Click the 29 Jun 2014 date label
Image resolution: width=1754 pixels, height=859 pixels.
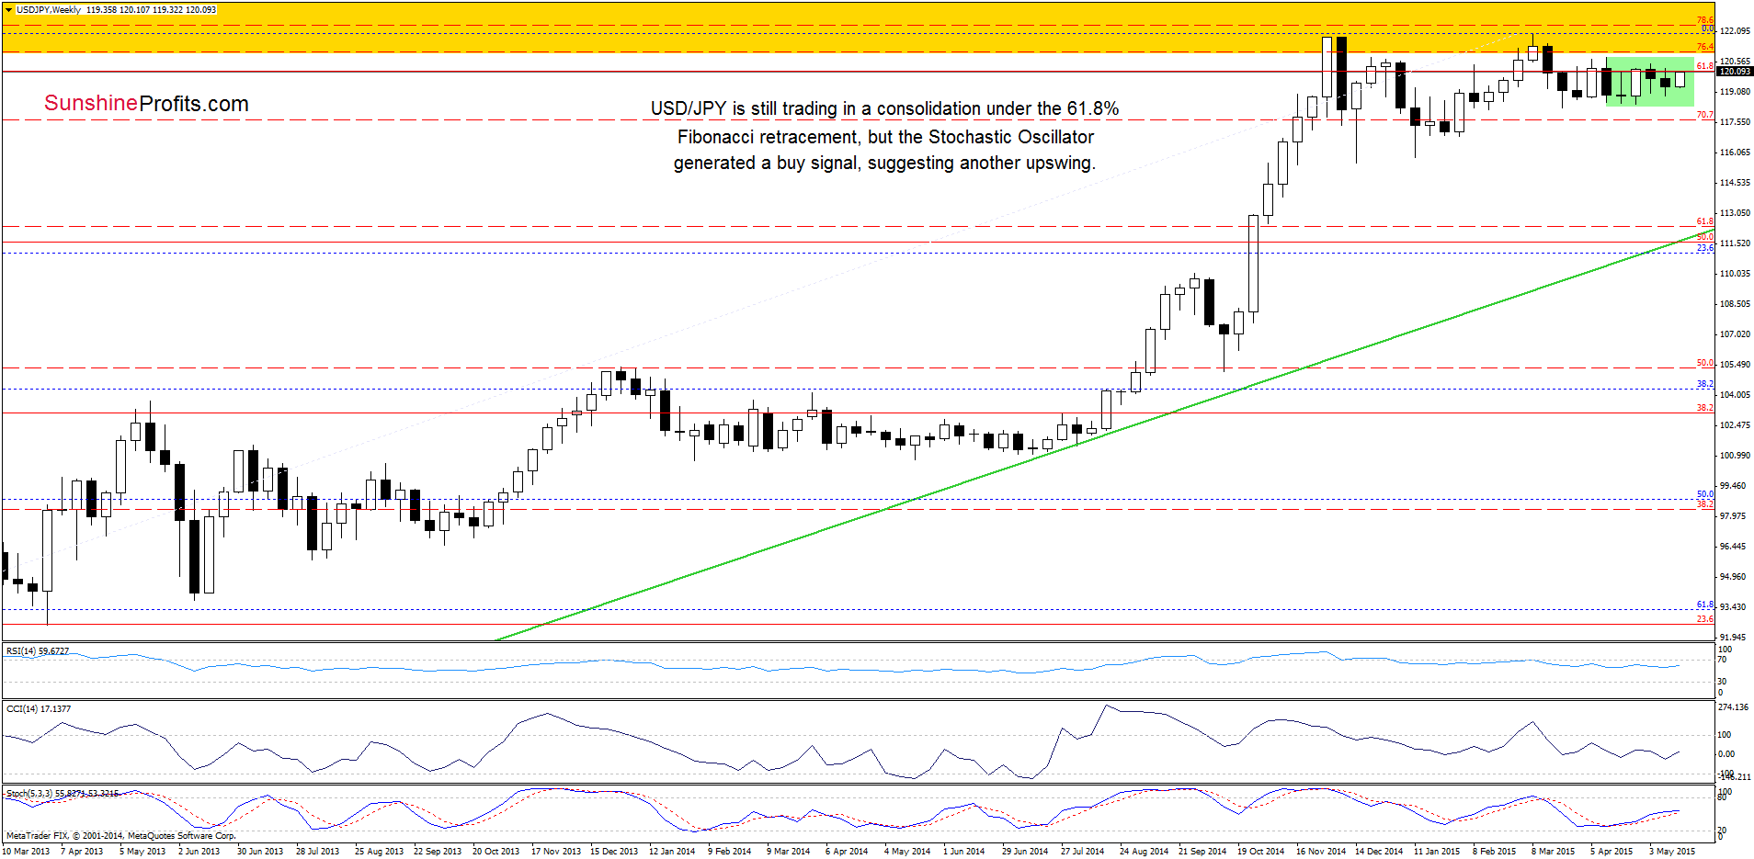pyautogui.click(x=1025, y=852)
